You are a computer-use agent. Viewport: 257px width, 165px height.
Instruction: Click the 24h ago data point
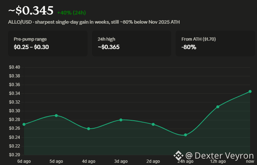(x=185, y=135)
